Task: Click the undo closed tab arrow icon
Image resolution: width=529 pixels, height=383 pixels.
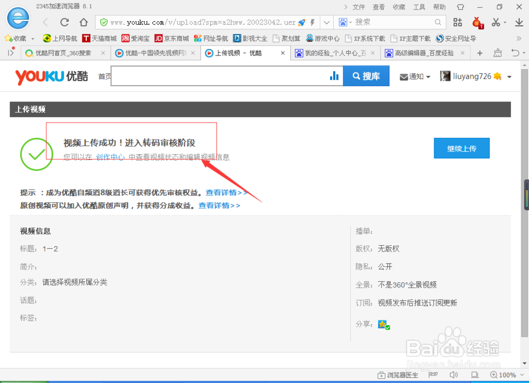Action: click(x=515, y=53)
